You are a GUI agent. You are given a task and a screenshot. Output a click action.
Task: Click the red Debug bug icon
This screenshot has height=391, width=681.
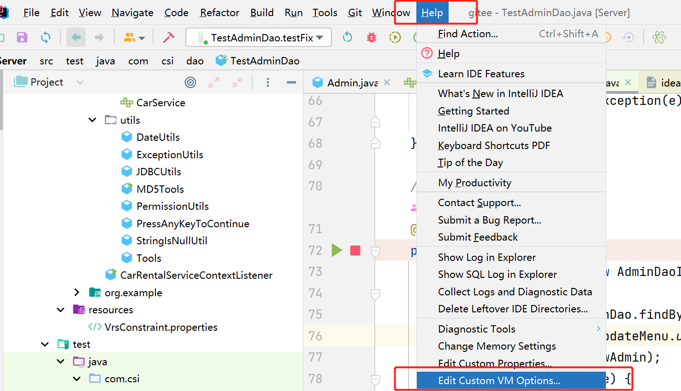coord(372,37)
